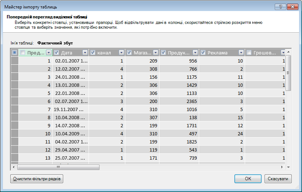Click date cell 12.02.2007

(71, 69)
